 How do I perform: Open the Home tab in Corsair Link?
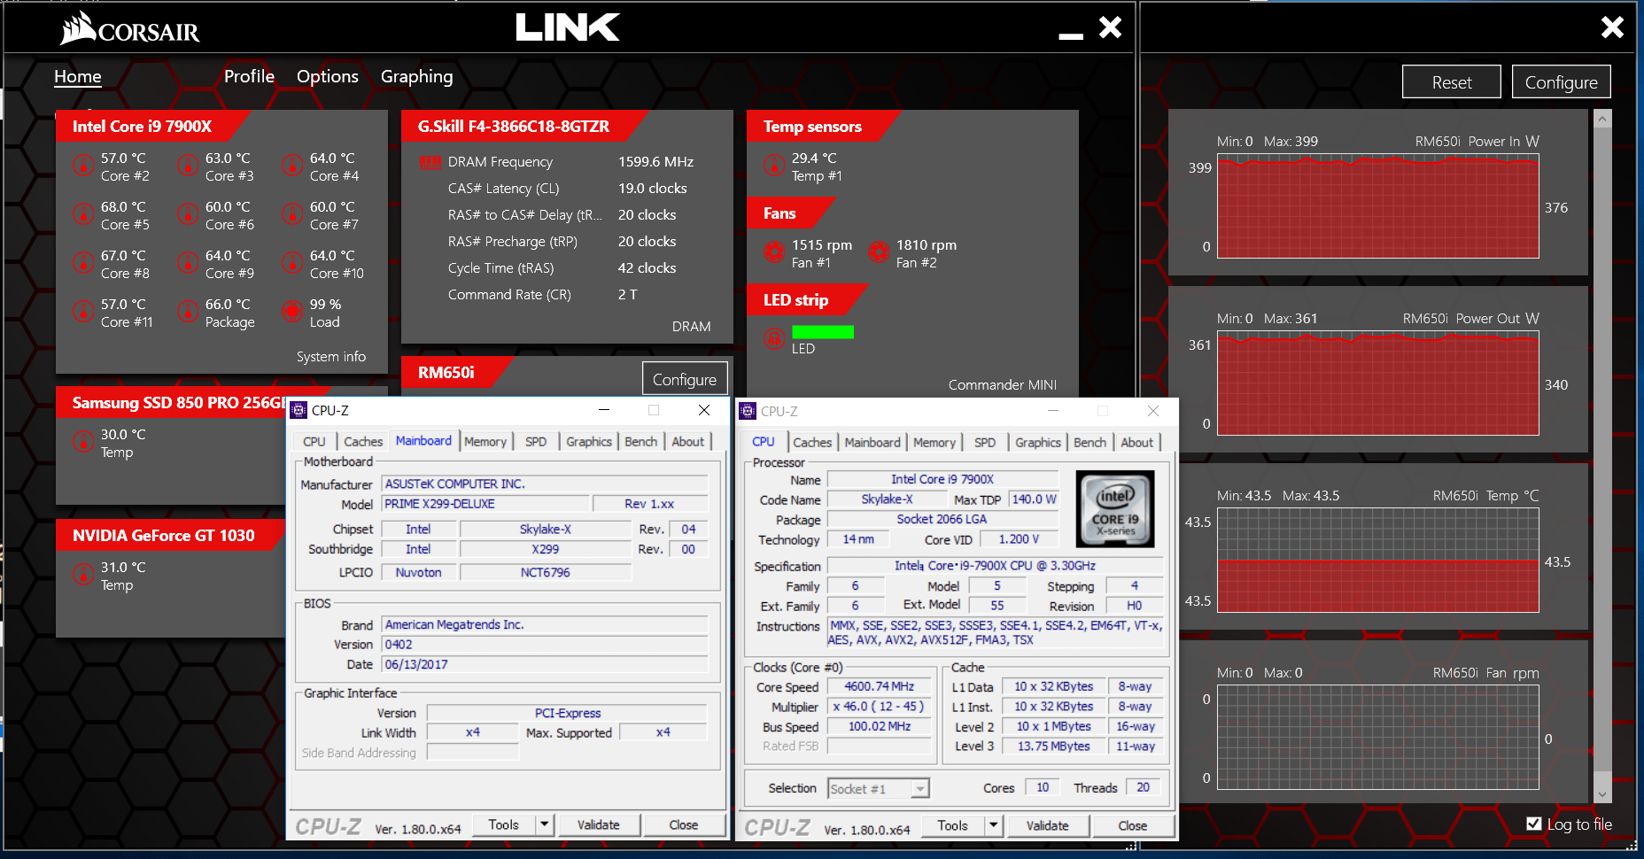coord(78,76)
